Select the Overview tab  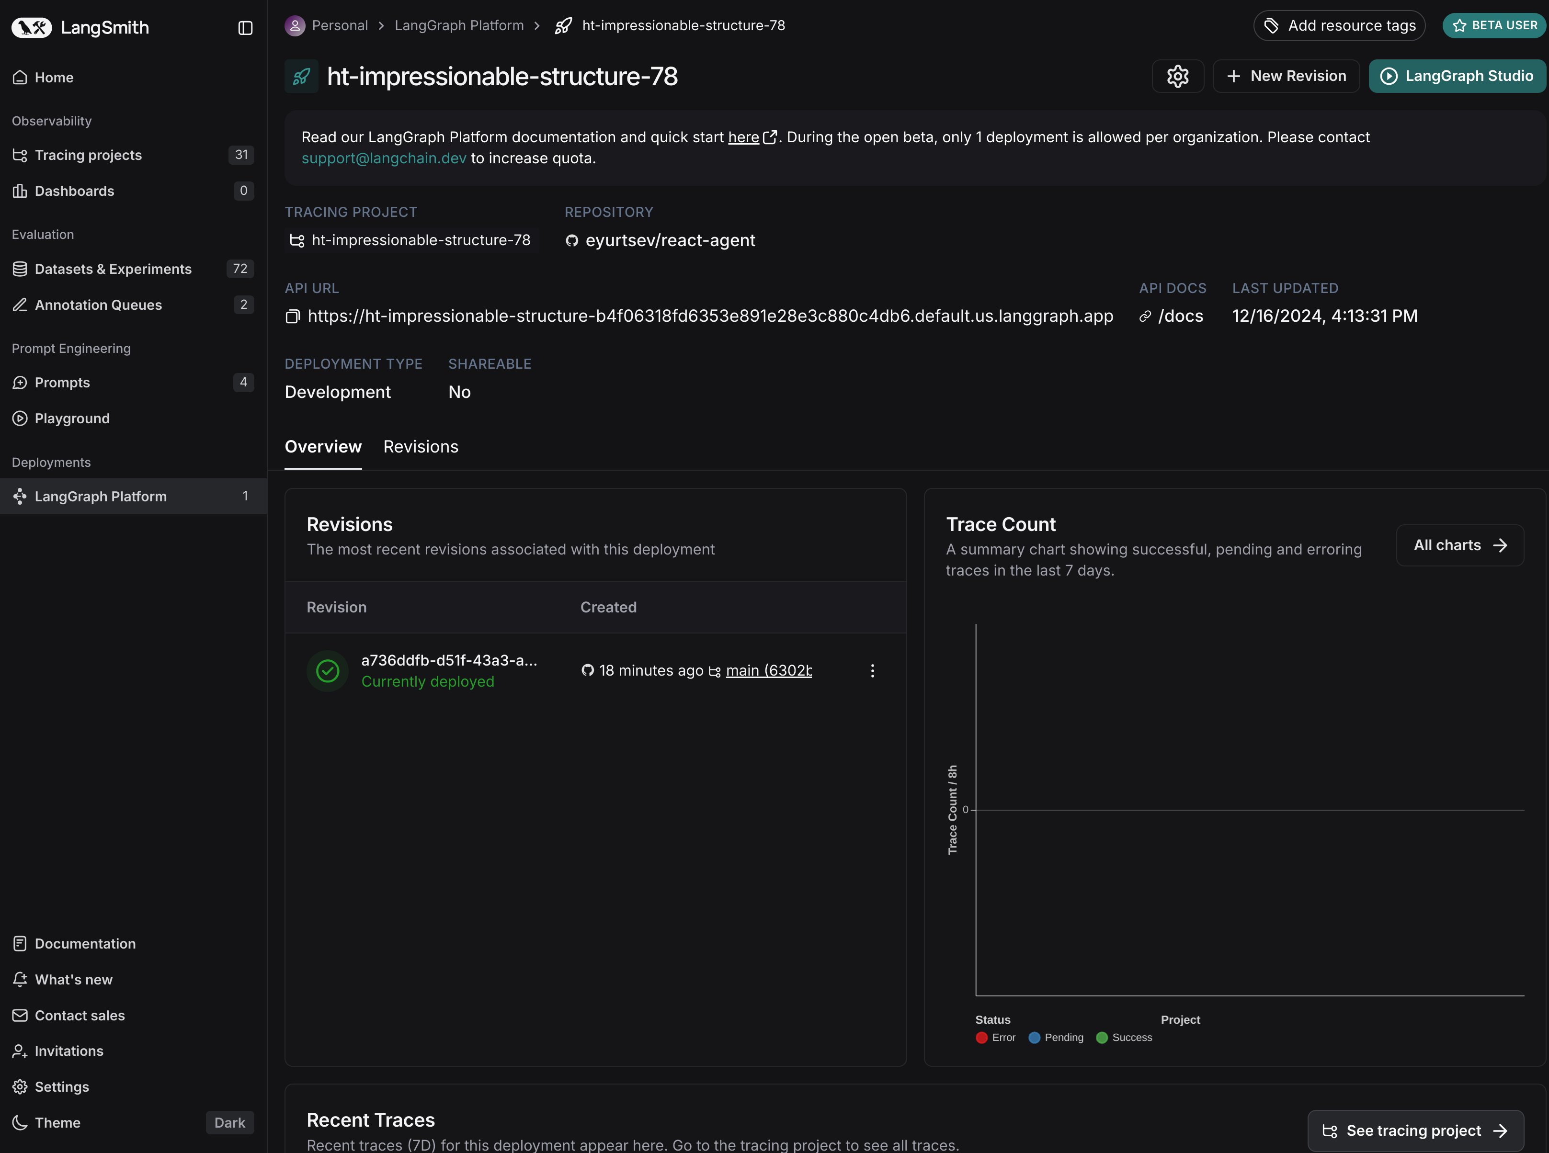pyautogui.click(x=323, y=447)
